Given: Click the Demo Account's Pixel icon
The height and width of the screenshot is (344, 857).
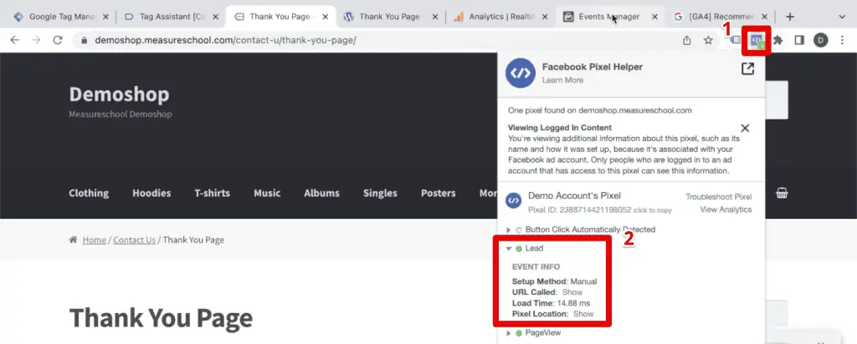Looking at the screenshot, I should [x=513, y=200].
